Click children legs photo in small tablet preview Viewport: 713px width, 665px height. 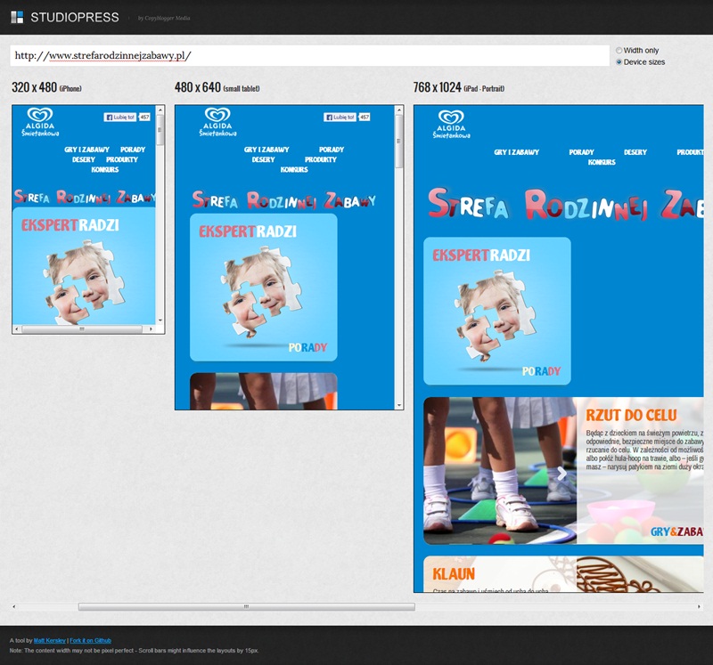(x=263, y=391)
